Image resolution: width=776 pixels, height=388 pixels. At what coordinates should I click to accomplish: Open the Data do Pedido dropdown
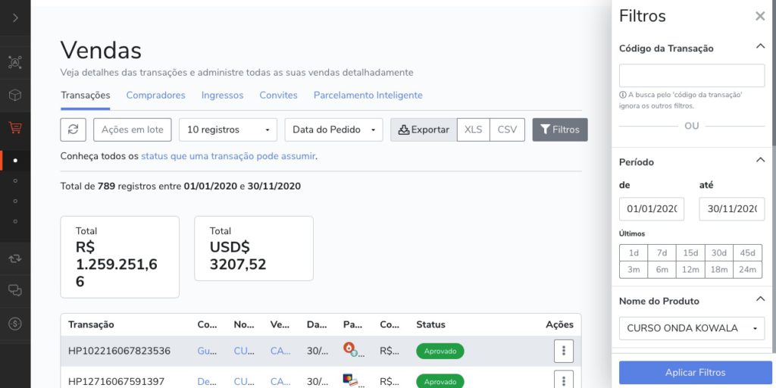coord(333,130)
